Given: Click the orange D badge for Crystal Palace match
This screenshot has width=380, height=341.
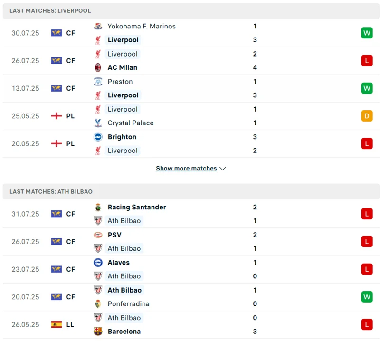Looking at the screenshot, I should coord(367,116).
